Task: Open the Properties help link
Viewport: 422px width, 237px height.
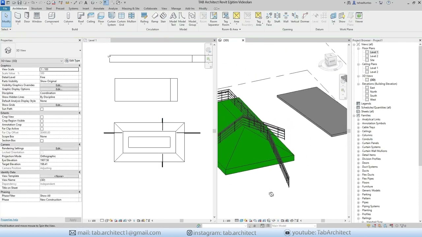Action: (x=9, y=220)
